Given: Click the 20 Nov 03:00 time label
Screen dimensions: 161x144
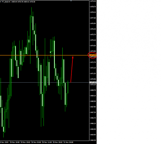Looking at the screenshot, I should [36, 142].
